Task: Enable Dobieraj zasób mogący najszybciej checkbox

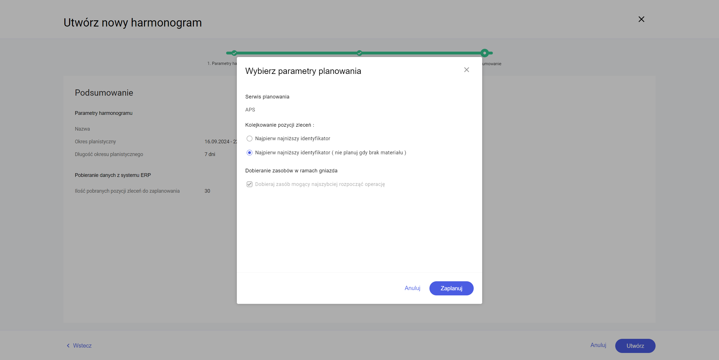Action: tap(249, 184)
